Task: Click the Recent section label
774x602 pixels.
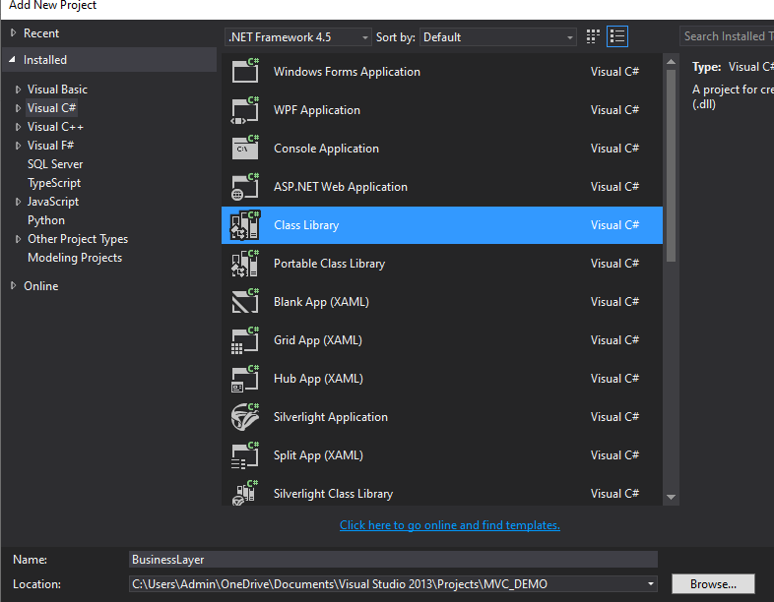Action: (x=41, y=33)
